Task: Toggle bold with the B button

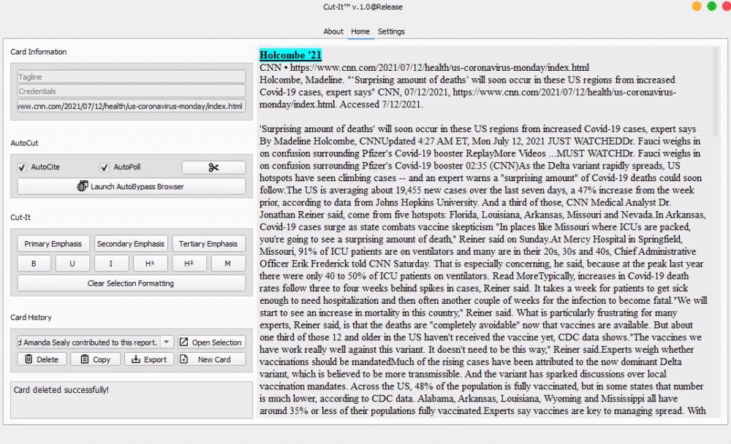Action: pyautogui.click(x=34, y=263)
